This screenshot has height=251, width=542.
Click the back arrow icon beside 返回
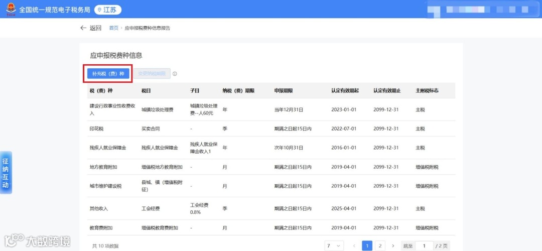point(83,28)
